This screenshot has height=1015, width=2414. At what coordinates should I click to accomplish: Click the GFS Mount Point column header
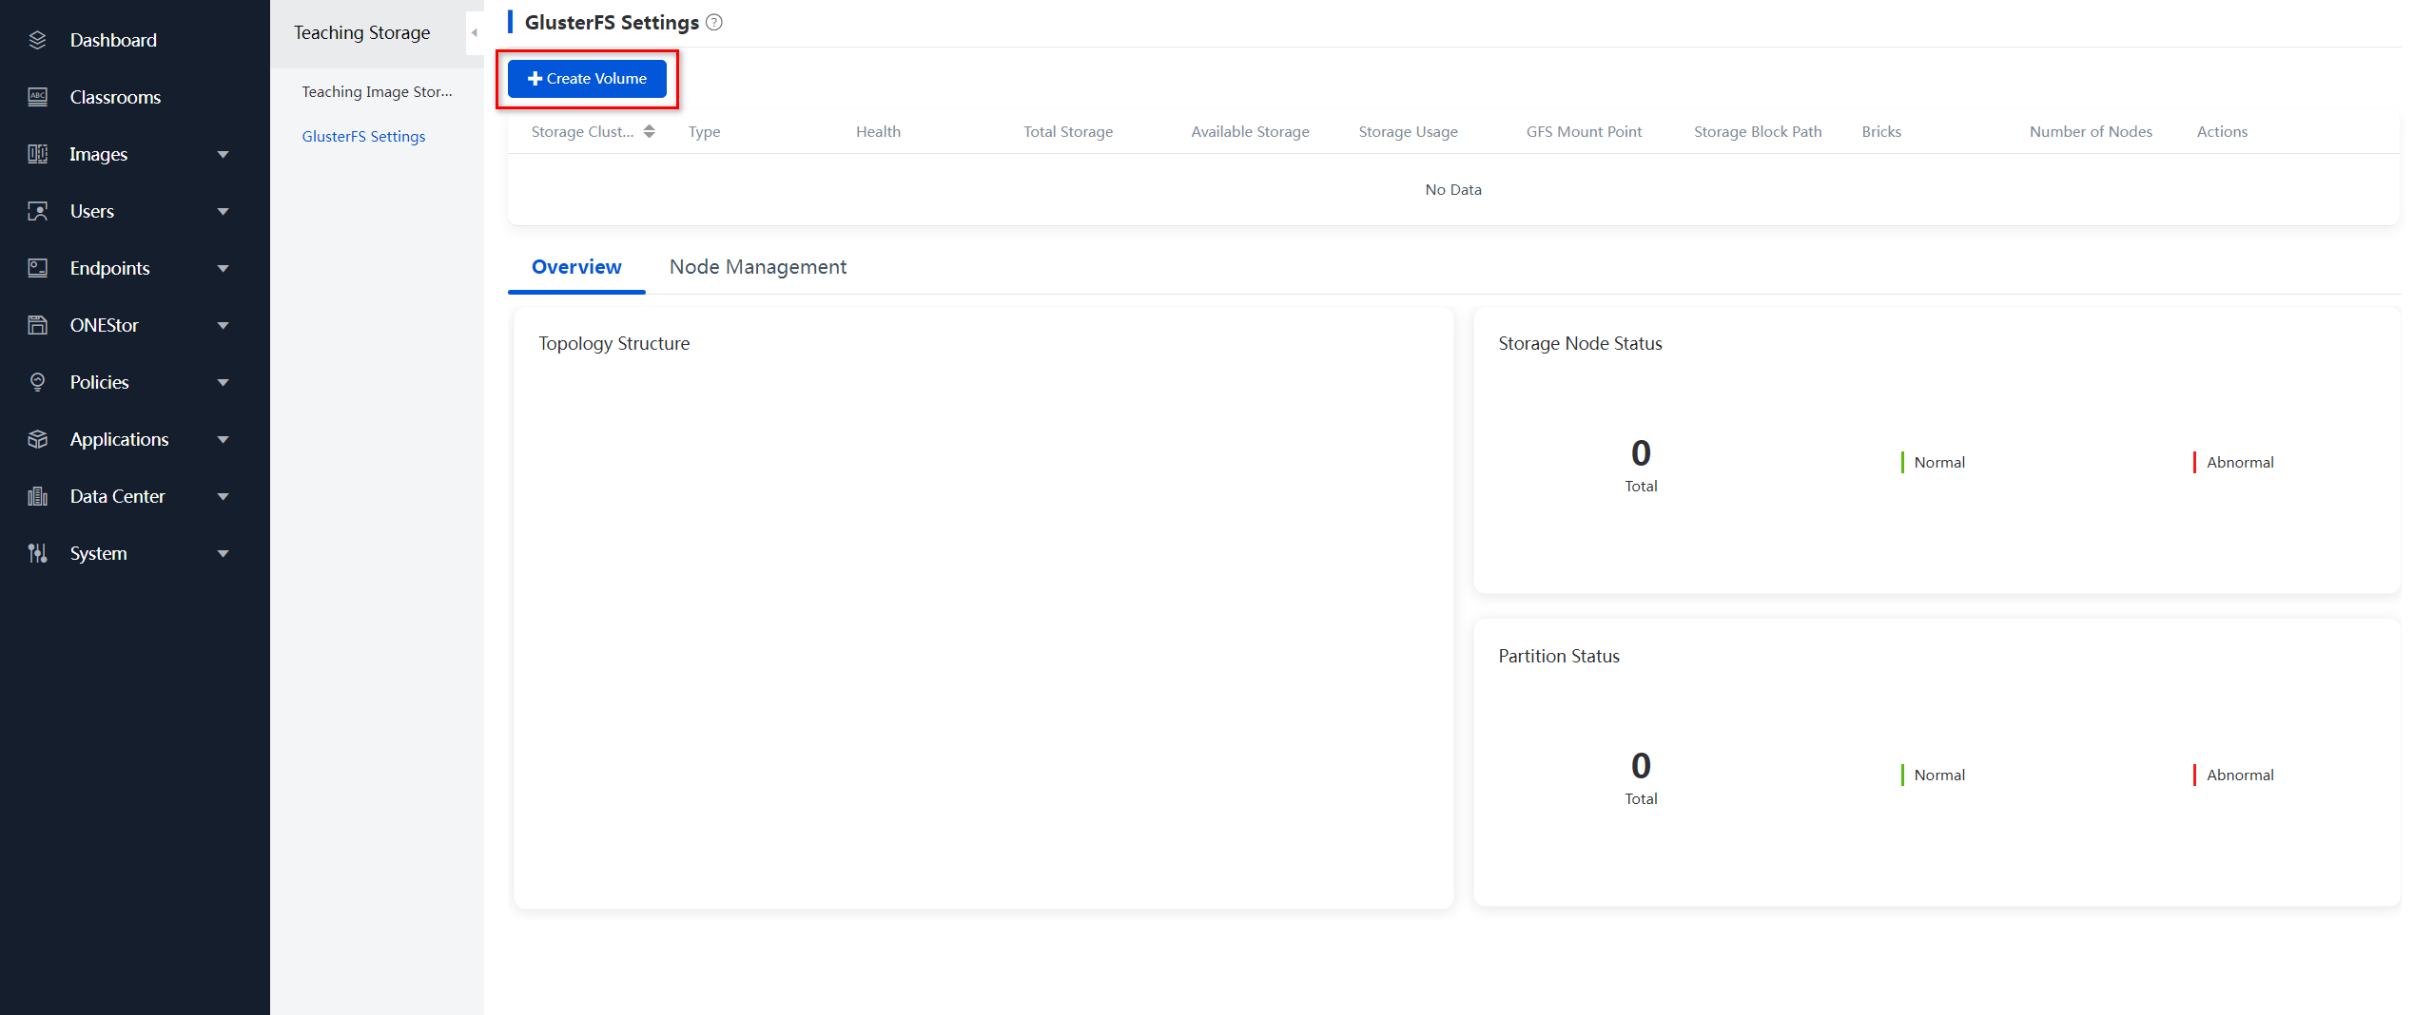pos(1584,131)
